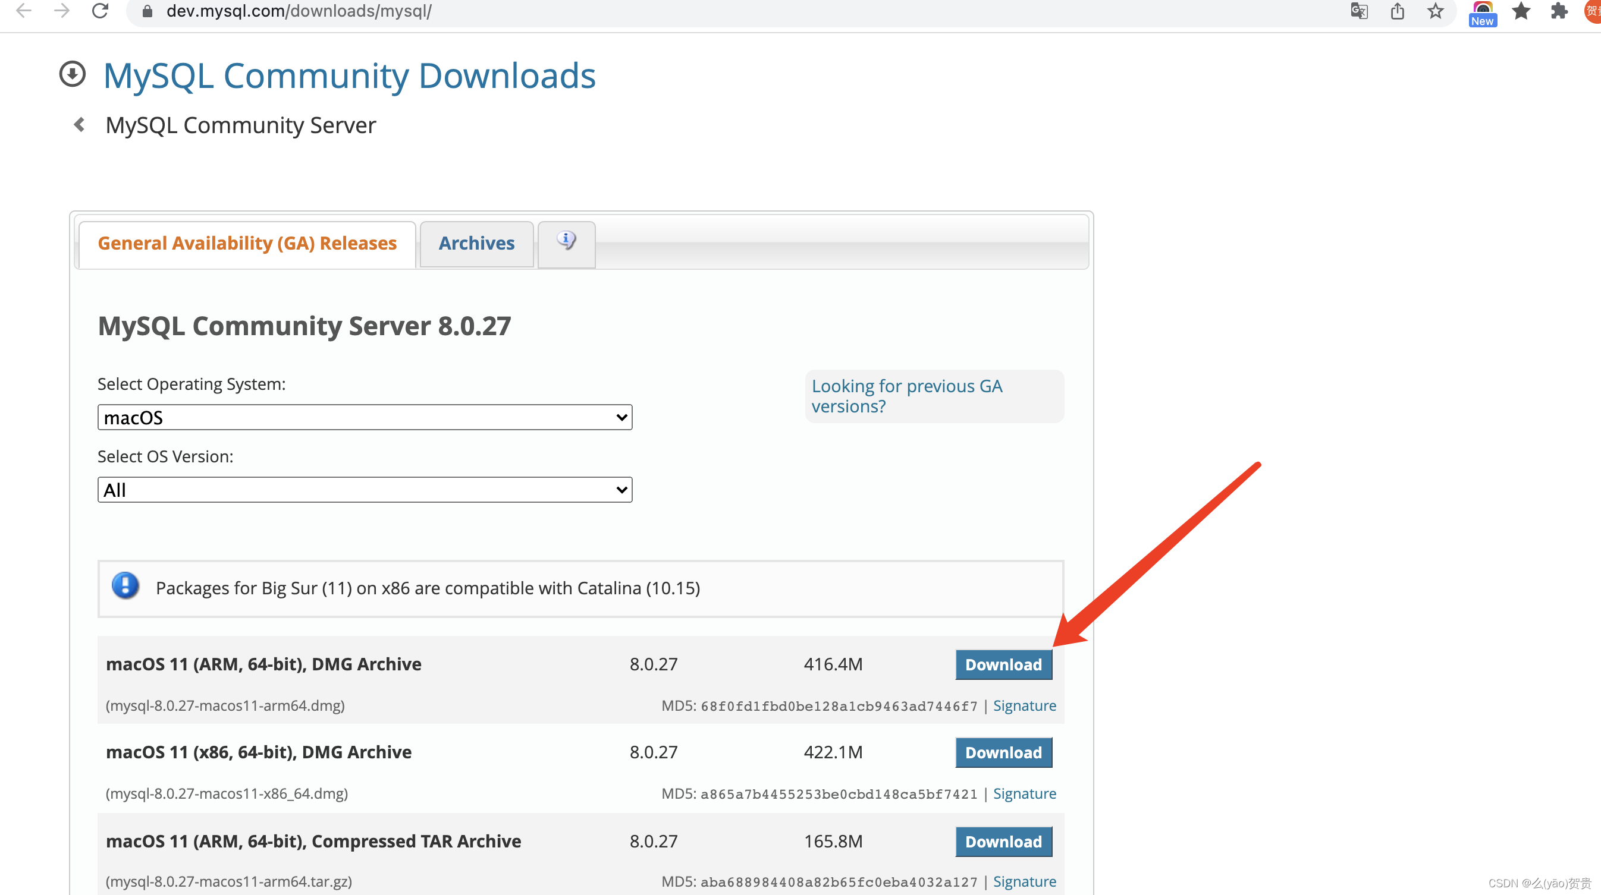
Task: Click the browser forward arrow
Action: coord(61,11)
